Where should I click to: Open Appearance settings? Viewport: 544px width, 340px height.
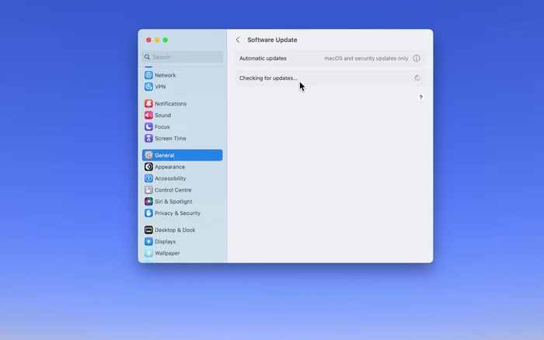tap(169, 167)
